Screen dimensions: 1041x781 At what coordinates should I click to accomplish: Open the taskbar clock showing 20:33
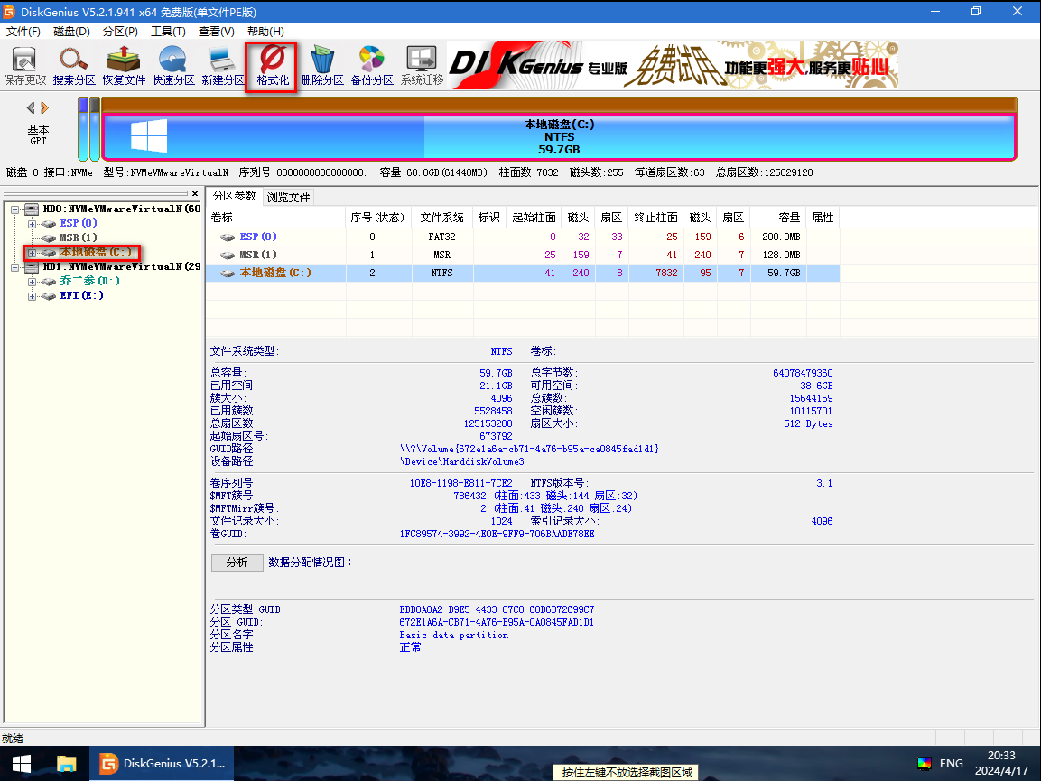coord(1001,764)
